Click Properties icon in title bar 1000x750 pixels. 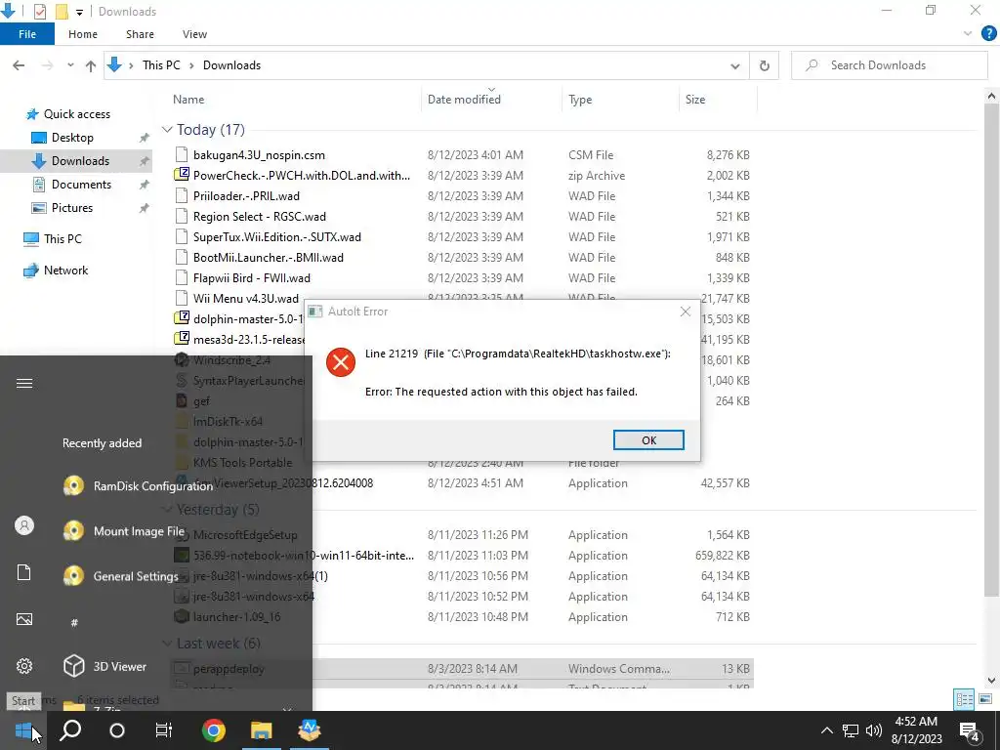pos(39,12)
